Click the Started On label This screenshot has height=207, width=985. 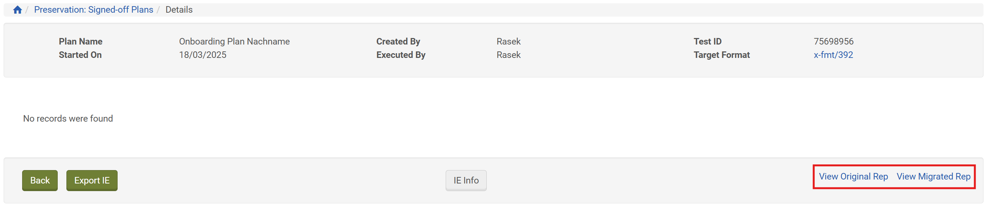[x=80, y=55]
